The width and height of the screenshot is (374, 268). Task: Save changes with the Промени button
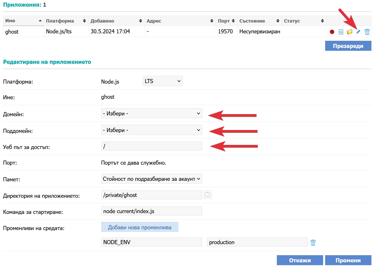tap(348, 260)
